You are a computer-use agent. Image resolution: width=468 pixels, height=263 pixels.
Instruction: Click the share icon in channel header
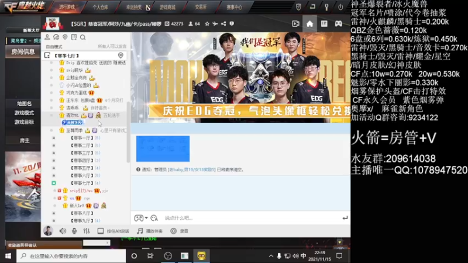tap(223, 23)
